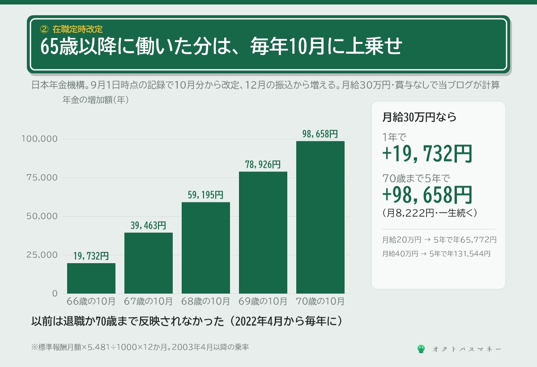
Task: Click the 39,463円 bar value label
Action: pos(149,226)
